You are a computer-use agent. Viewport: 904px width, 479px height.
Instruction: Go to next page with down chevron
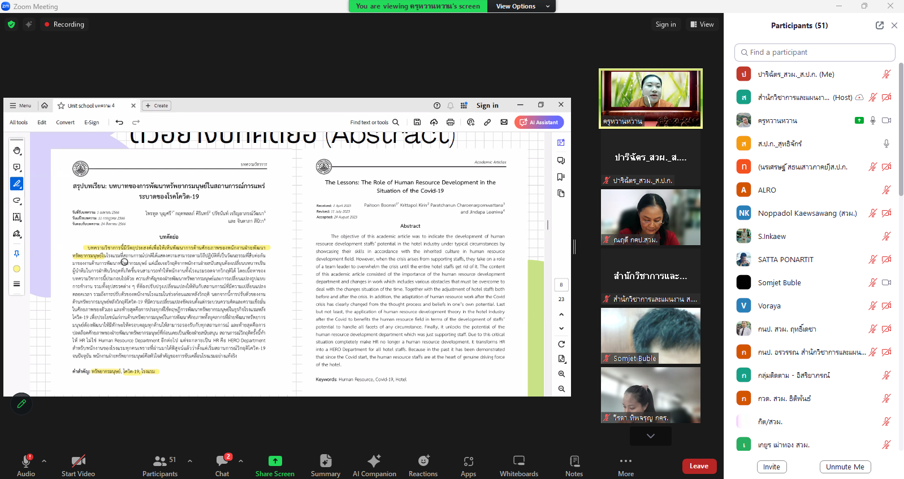click(x=561, y=328)
